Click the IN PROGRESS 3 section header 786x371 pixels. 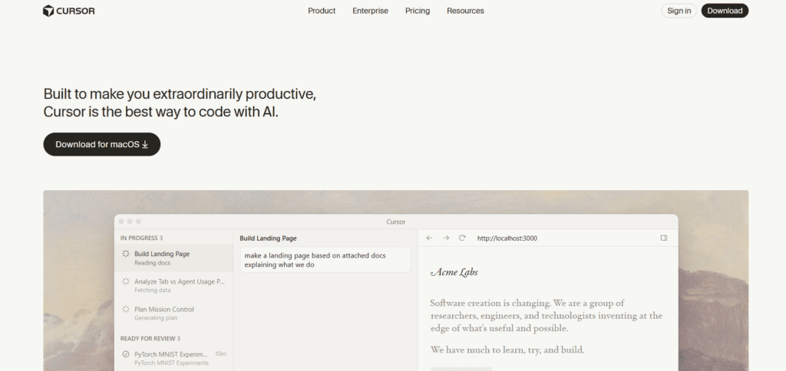(x=141, y=238)
